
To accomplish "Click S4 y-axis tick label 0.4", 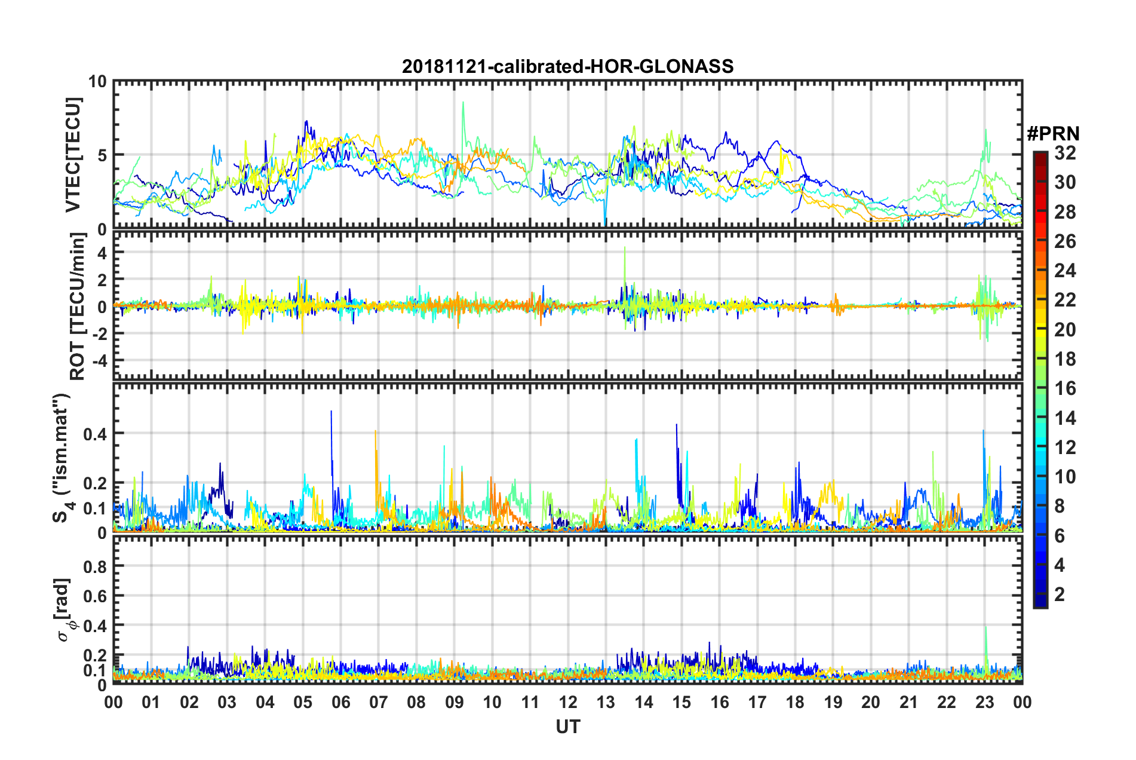I will click(x=95, y=434).
